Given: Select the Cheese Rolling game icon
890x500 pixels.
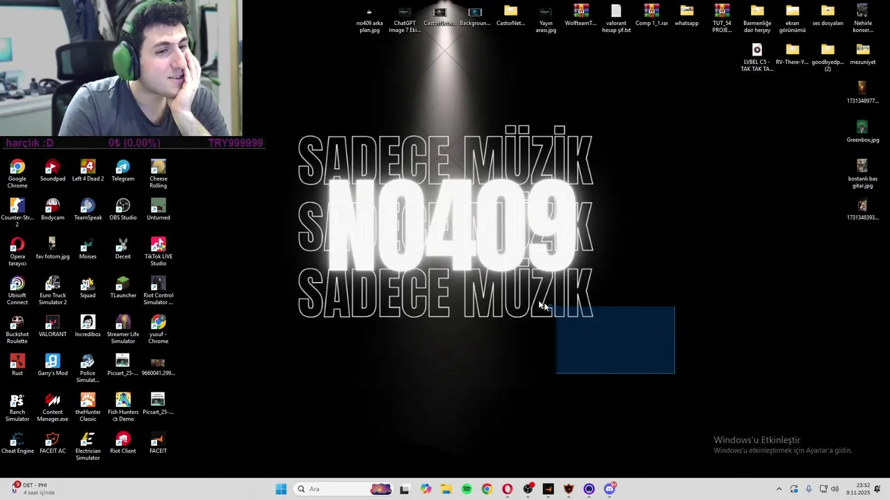Looking at the screenshot, I should [158, 174].
